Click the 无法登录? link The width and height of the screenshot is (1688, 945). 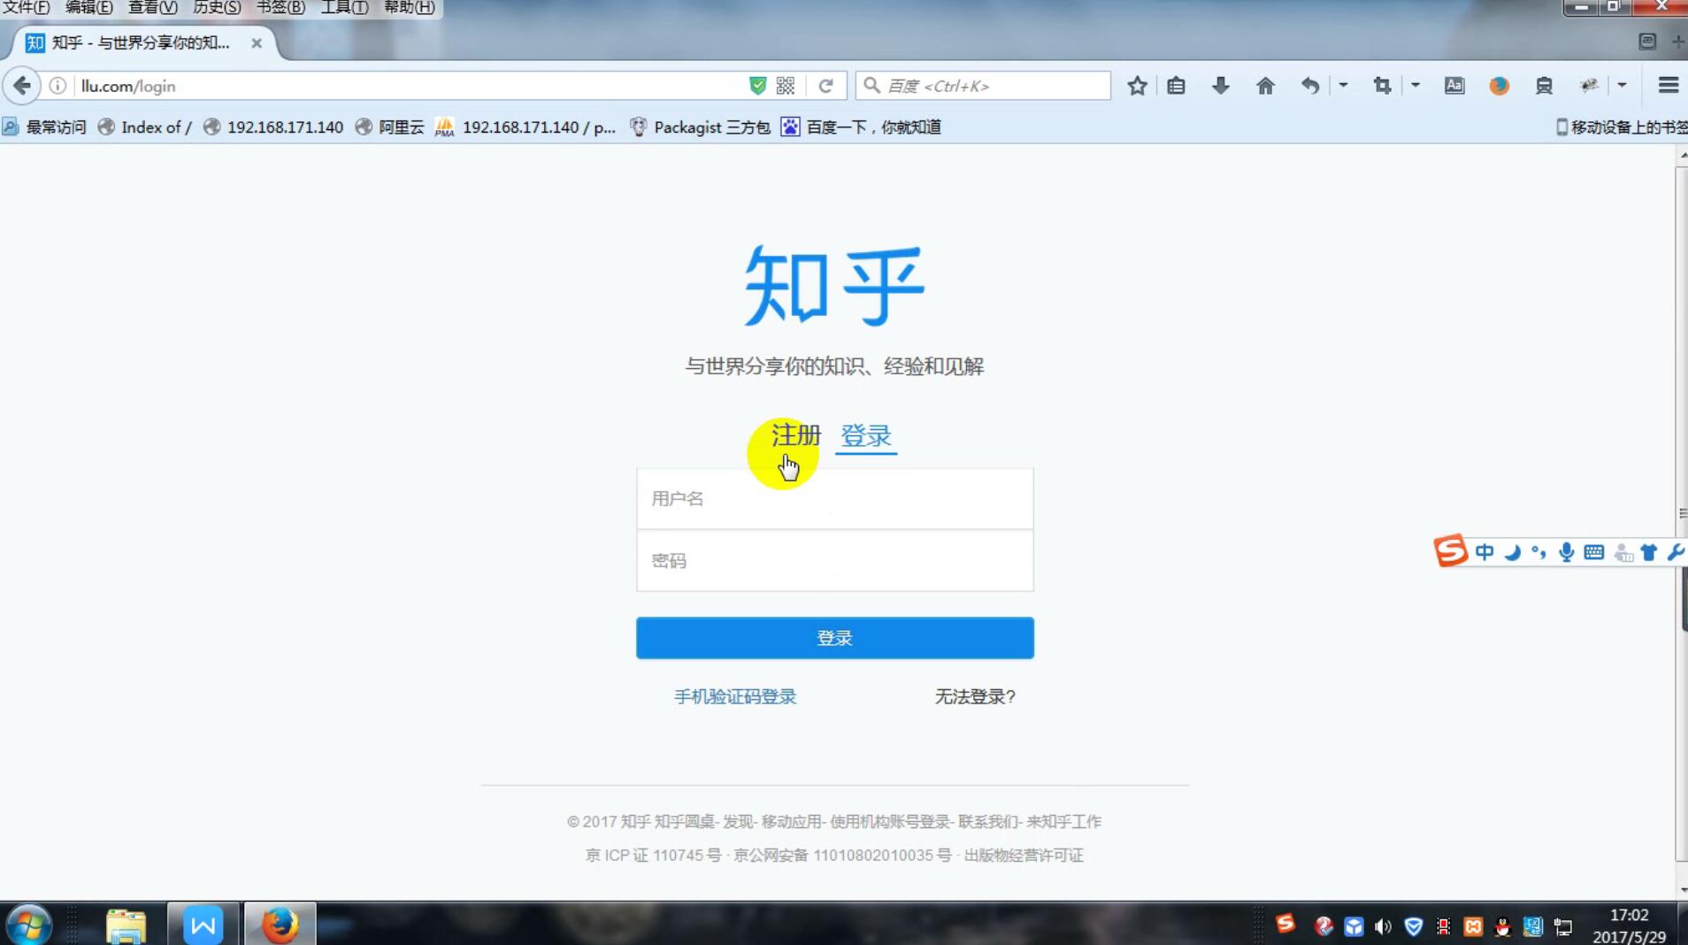(x=975, y=697)
